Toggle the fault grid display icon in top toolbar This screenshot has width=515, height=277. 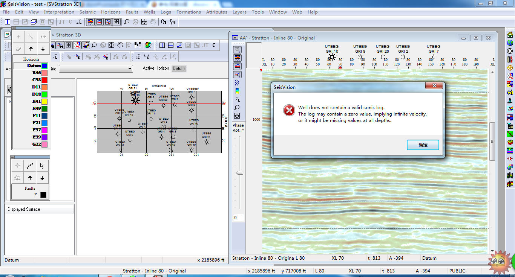tap(108, 22)
